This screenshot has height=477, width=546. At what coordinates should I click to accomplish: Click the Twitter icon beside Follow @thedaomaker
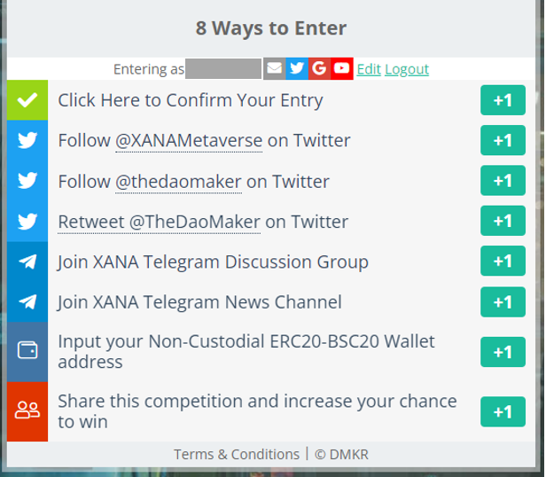27,181
